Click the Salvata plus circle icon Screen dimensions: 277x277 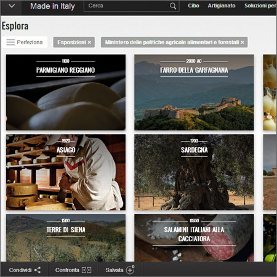(x=130, y=270)
